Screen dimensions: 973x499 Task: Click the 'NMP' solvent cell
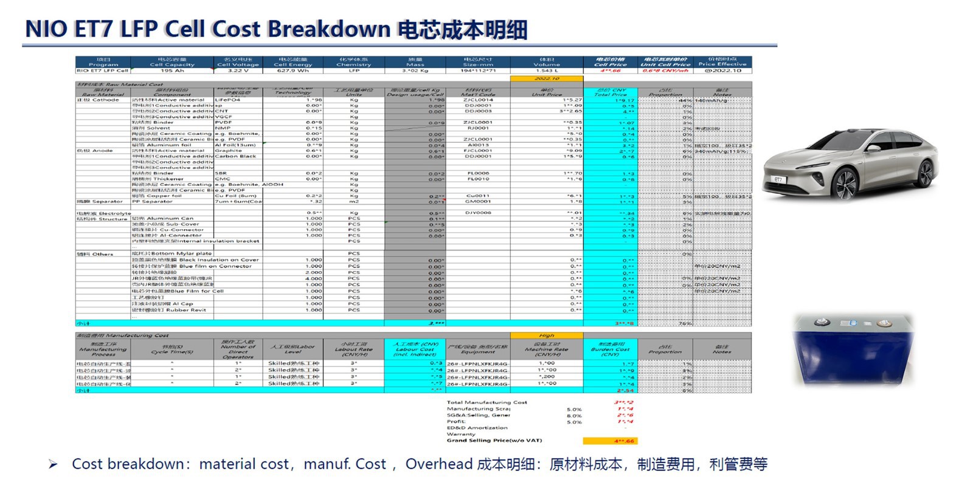[238, 128]
